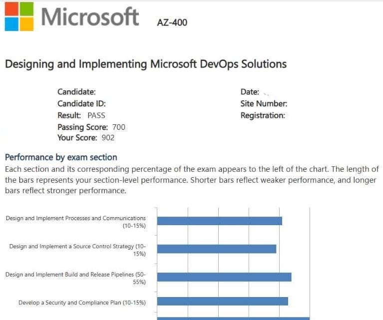This screenshot has height=320, width=383.
Task: Click the Site Number: label
Action: tap(264, 104)
